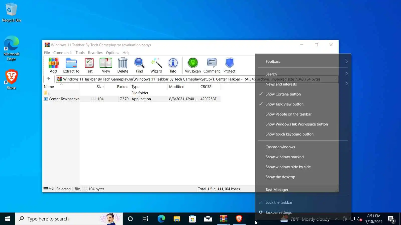Go up one folder with the arrow

tap(48, 79)
